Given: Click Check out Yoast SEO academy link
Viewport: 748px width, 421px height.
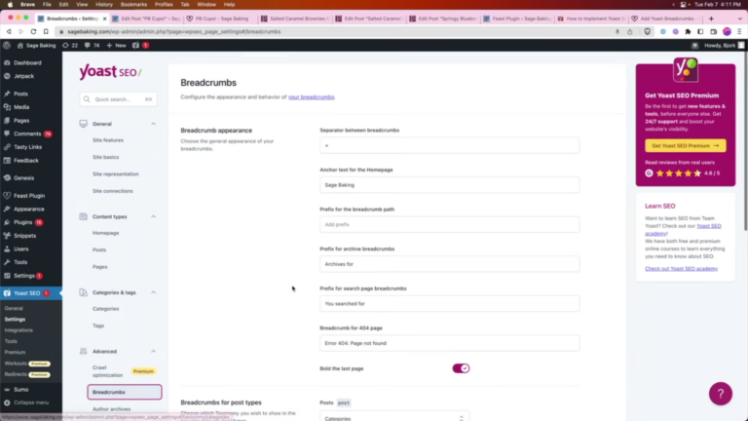Looking at the screenshot, I should [681, 269].
